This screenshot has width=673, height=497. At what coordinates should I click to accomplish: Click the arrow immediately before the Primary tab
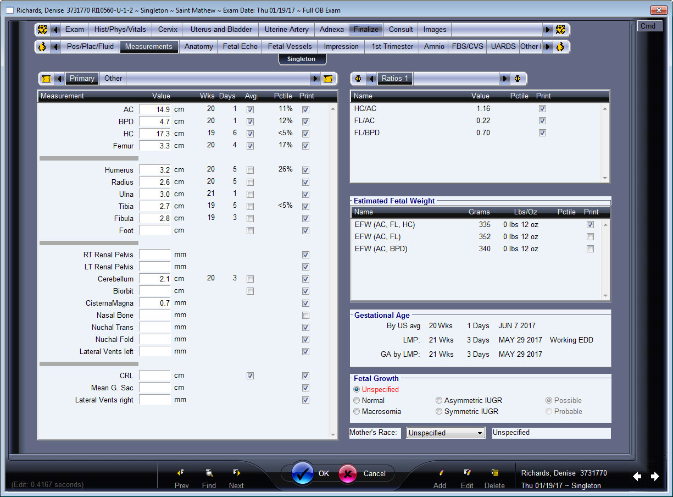(60, 79)
